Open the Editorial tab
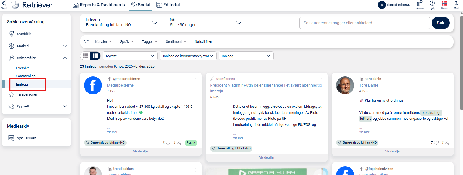The height and width of the screenshot is (175, 463). pyautogui.click(x=168, y=5)
